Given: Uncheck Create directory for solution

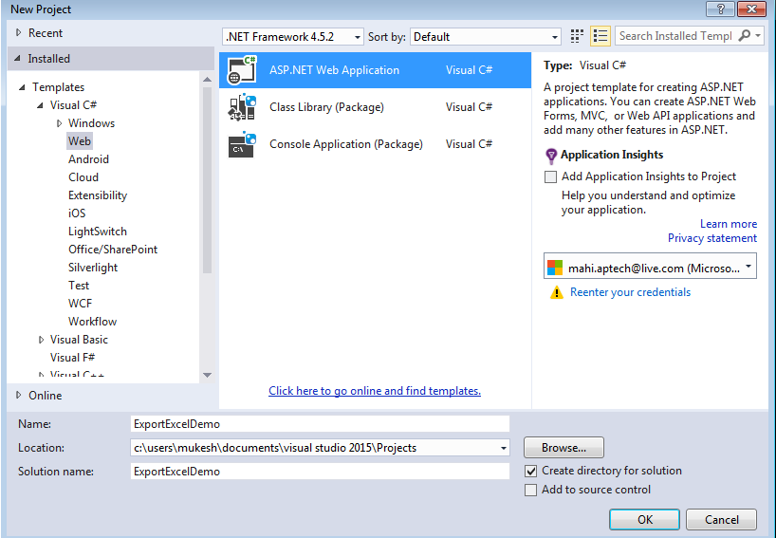Looking at the screenshot, I should [530, 472].
